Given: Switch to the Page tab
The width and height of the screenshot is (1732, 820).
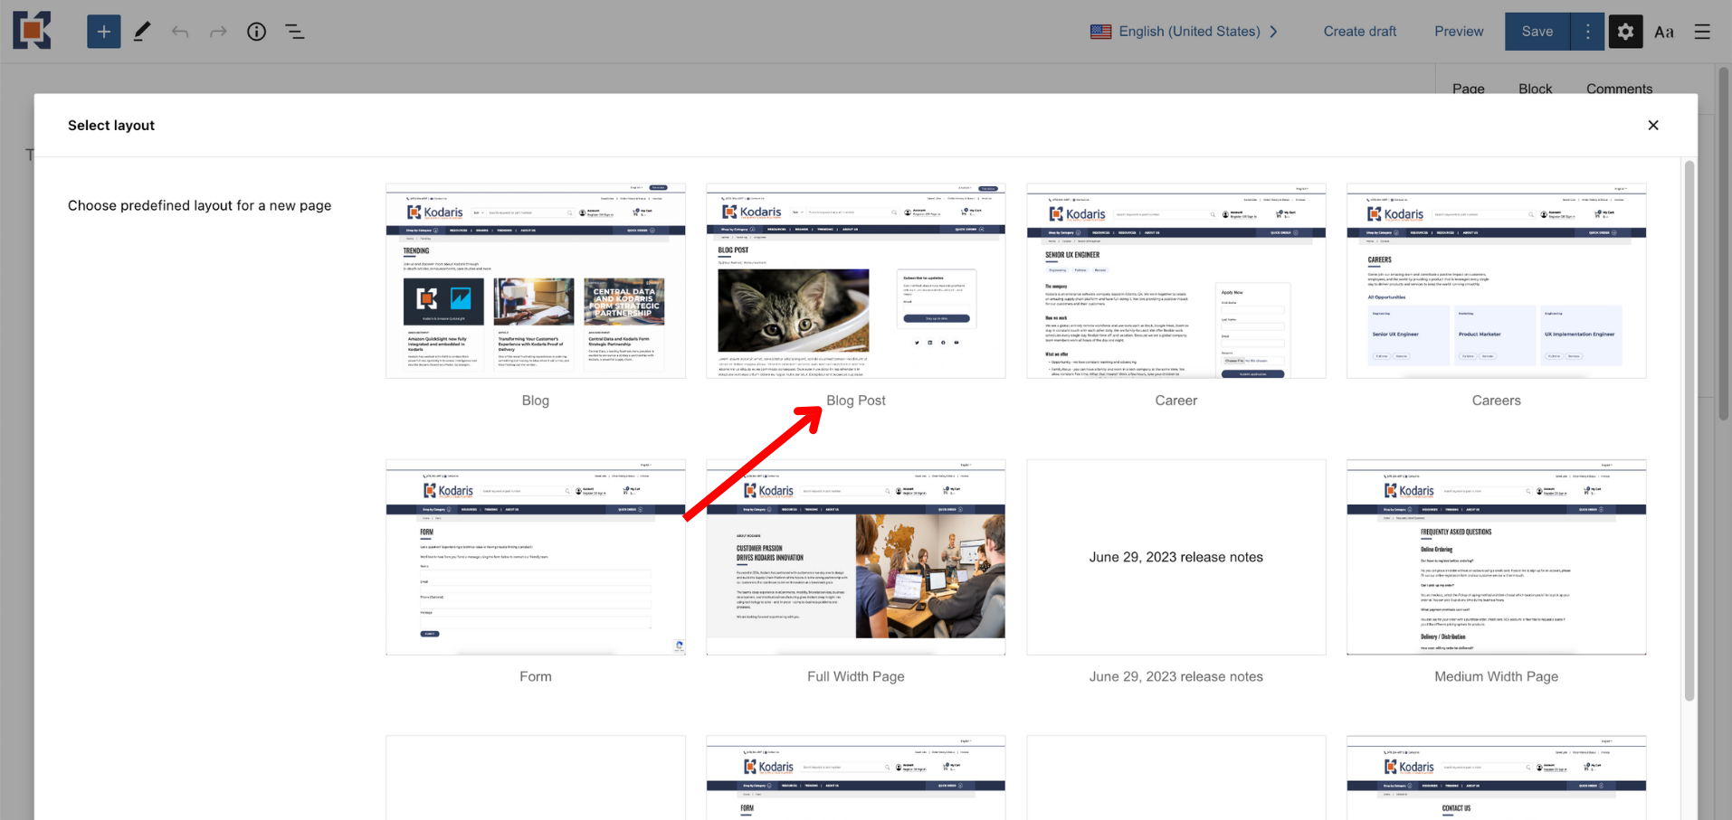Looking at the screenshot, I should pos(1469,89).
